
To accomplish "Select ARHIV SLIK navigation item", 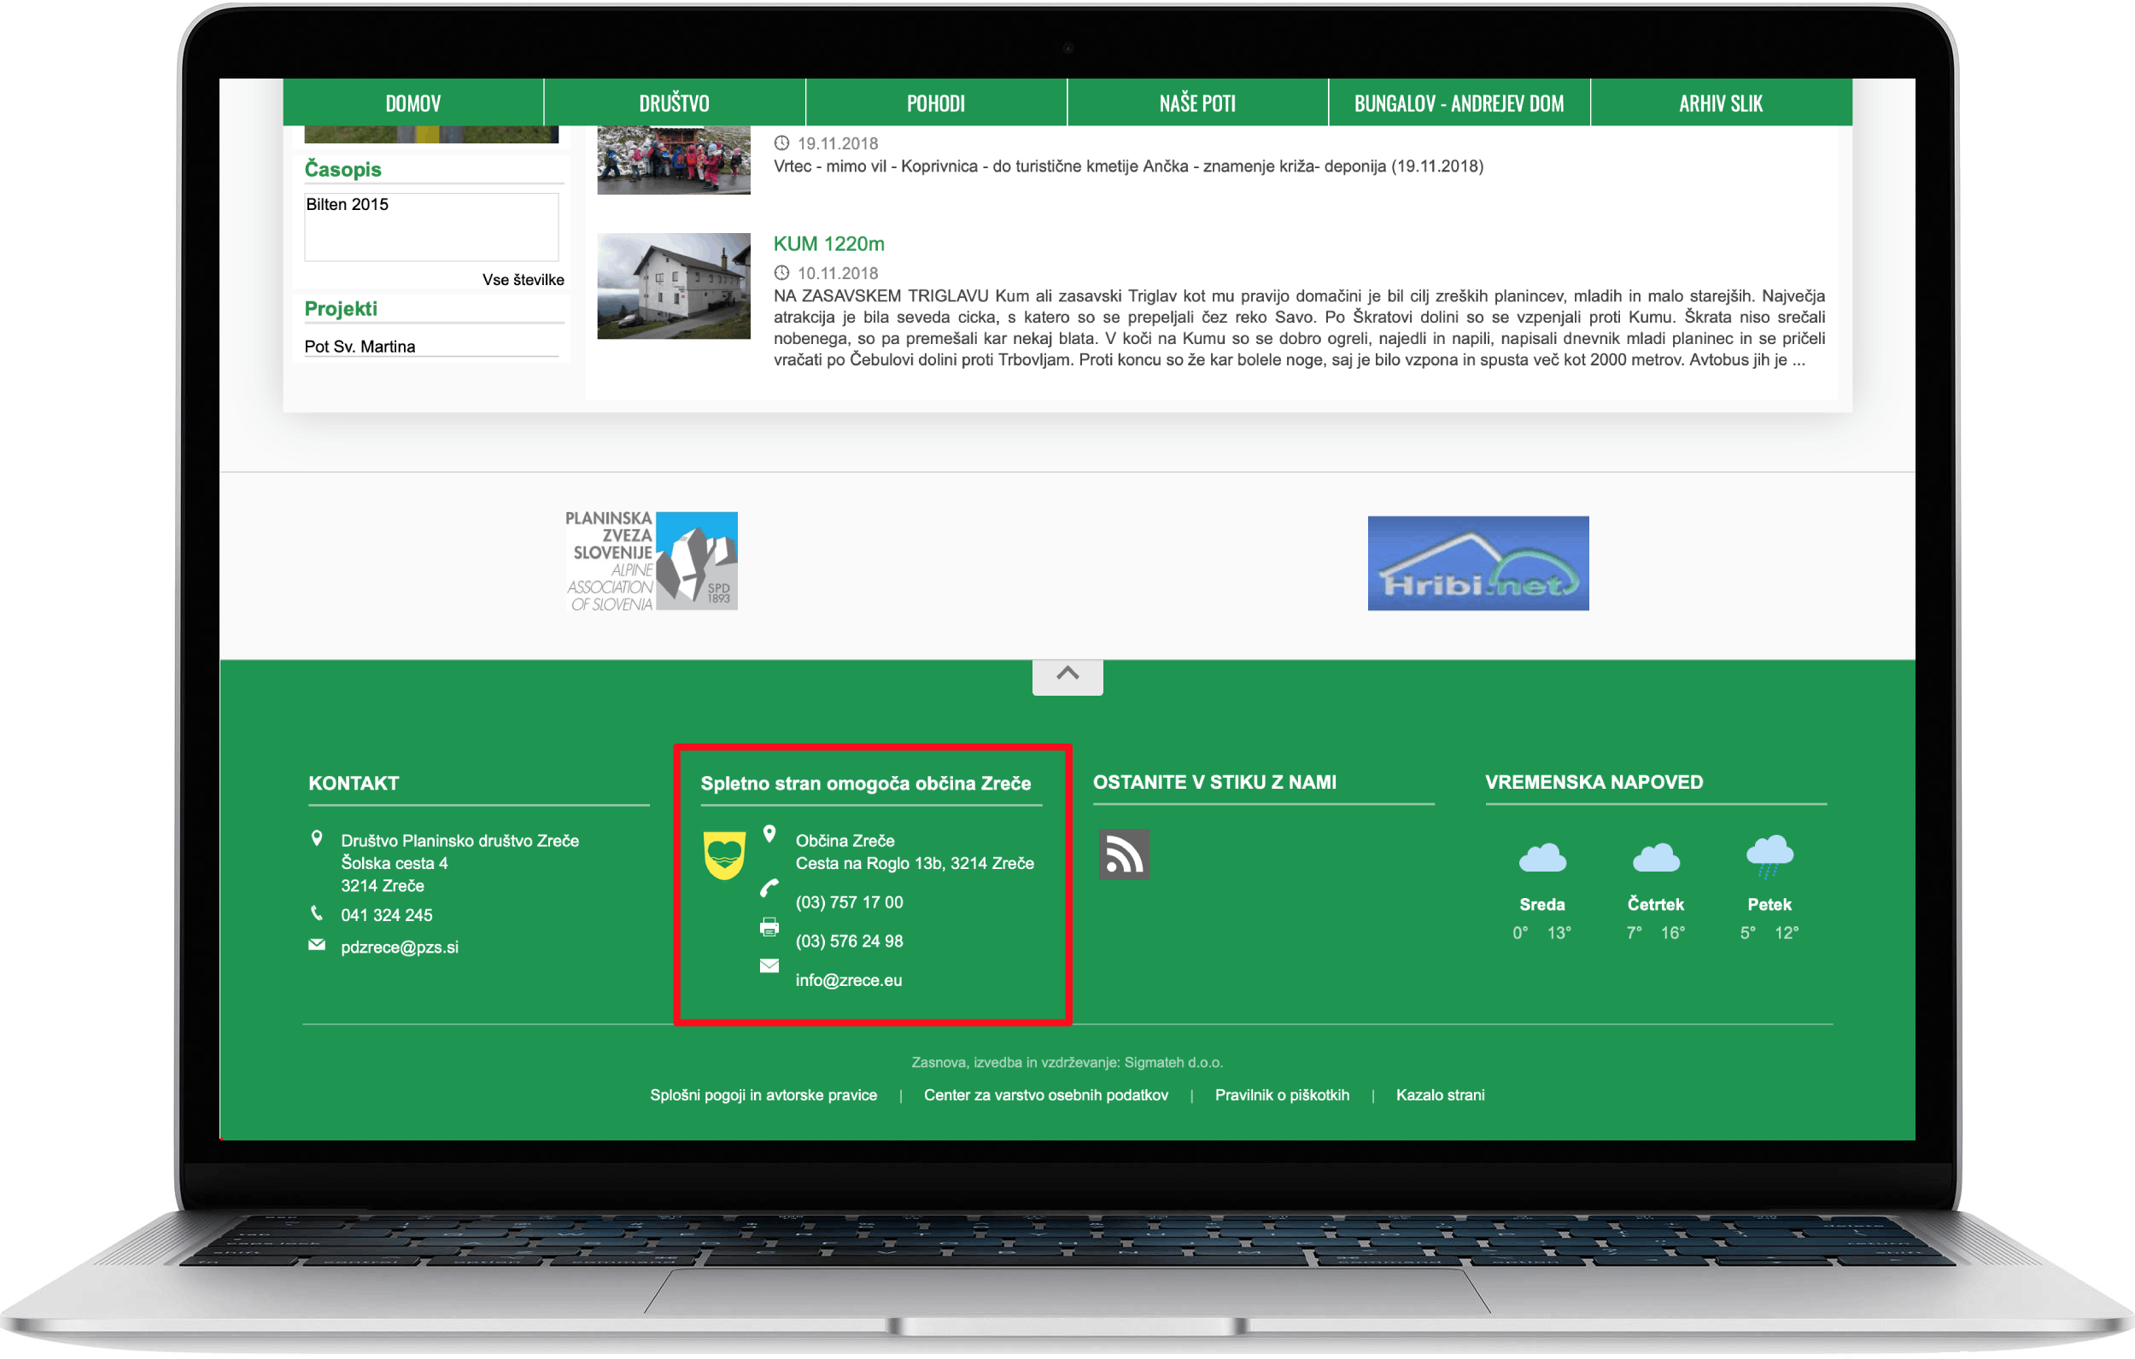I will [1720, 102].
